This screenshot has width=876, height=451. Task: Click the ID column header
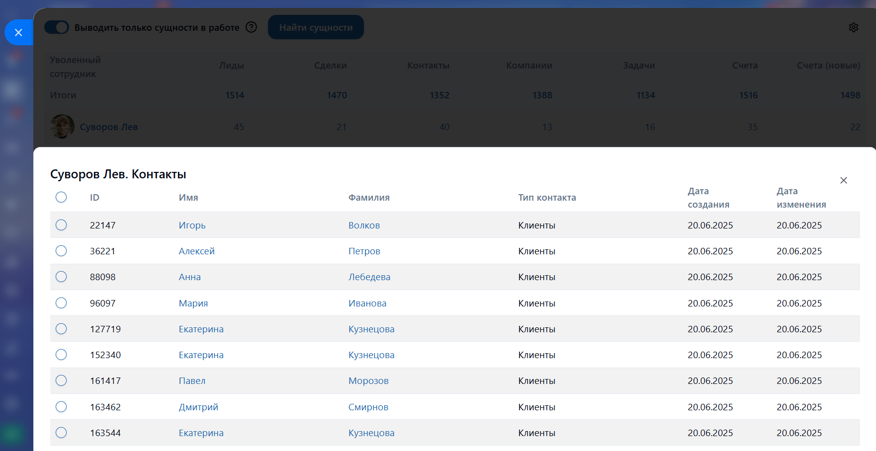(94, 197)
